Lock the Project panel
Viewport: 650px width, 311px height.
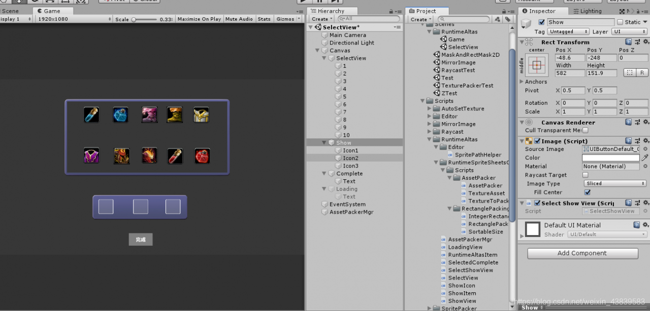504,11
